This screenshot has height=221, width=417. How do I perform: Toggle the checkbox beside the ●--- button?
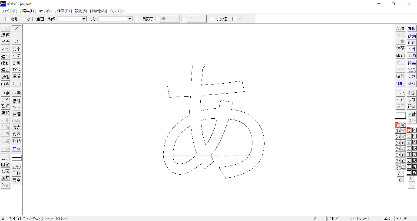point(157,19)
